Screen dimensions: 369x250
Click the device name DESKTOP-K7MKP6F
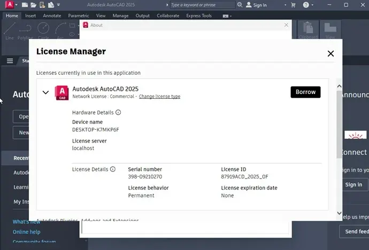point(96,130)
